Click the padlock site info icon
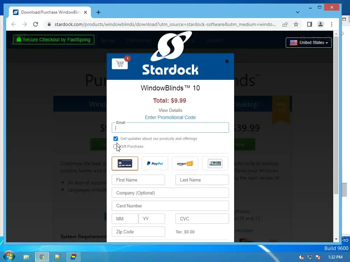The width and height of the screenshot is (350, 262). point(49,24)
